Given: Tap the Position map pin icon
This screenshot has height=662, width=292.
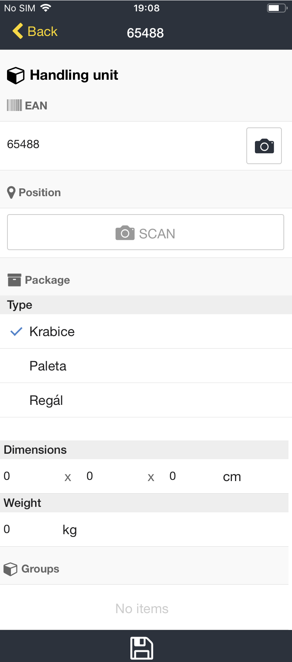Looking at the screenshot, I should coord(11,193).
